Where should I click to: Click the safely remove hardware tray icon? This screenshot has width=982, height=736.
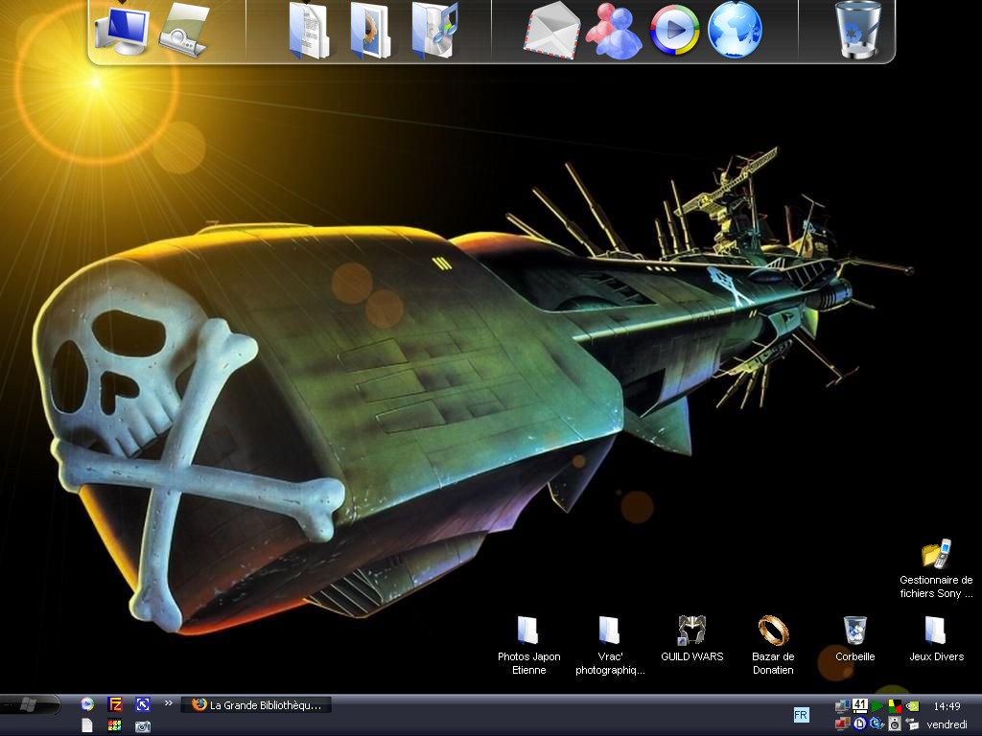(913, 724)
